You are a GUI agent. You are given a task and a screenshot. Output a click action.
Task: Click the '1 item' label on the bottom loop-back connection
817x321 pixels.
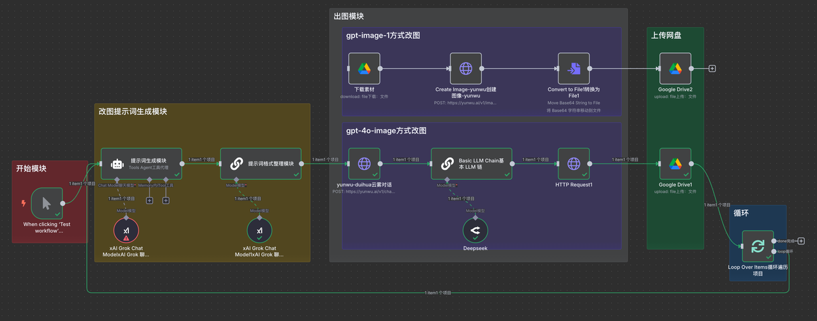(438, 293)
